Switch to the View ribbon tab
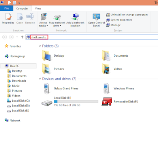The height and width of the screenshot is (146, 158). pyautogui.click(x=38, y=8)
